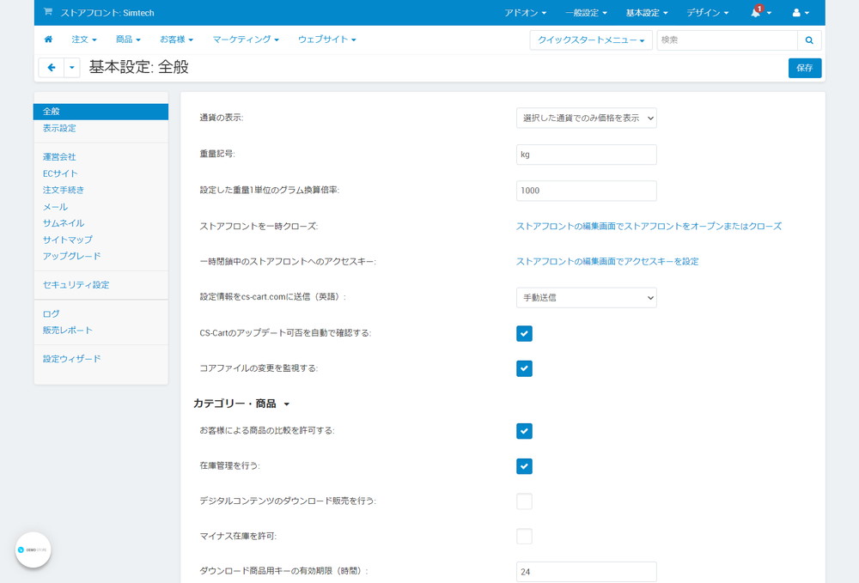Click the 重量記号 kg input field
This screenshot has width=859, height=583.
tap(586, 155)
